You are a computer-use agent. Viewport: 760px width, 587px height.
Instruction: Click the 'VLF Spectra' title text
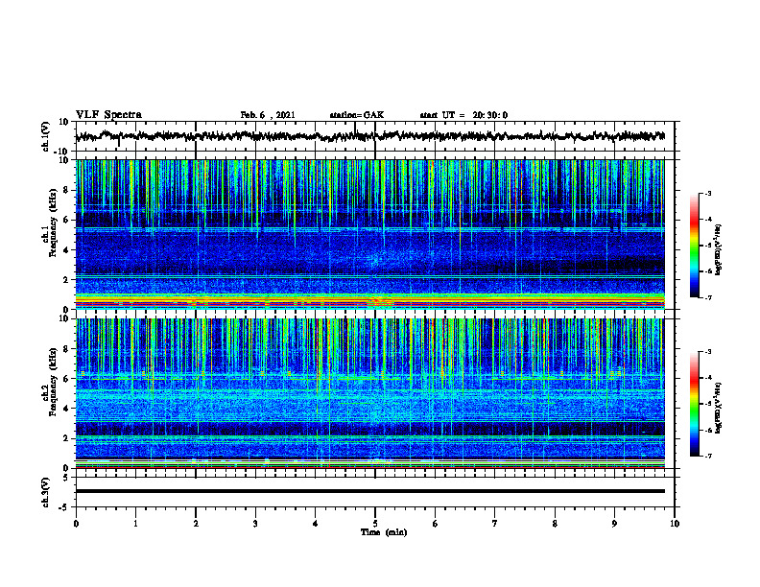(x=108, y=115)
